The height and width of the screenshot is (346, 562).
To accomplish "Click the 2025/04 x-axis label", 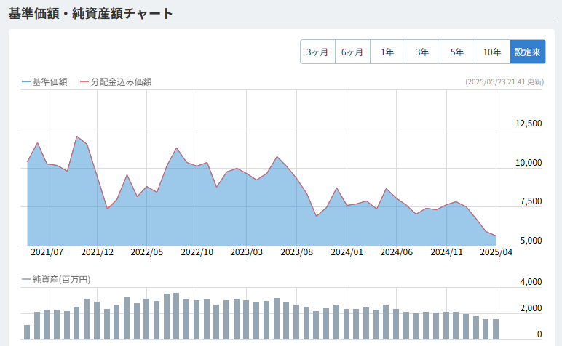I will click(496, 252).
